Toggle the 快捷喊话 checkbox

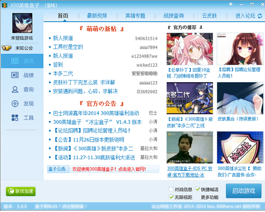pos(197,189)
